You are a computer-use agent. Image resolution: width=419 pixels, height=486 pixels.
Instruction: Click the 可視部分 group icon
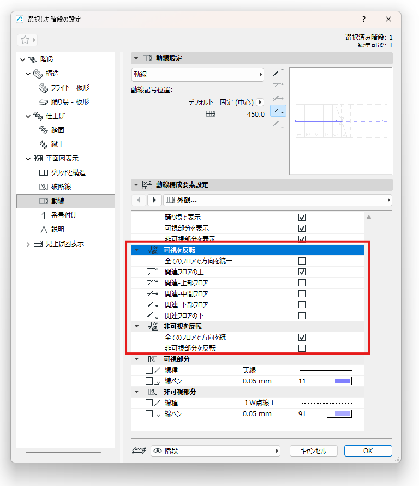[152, 359]
